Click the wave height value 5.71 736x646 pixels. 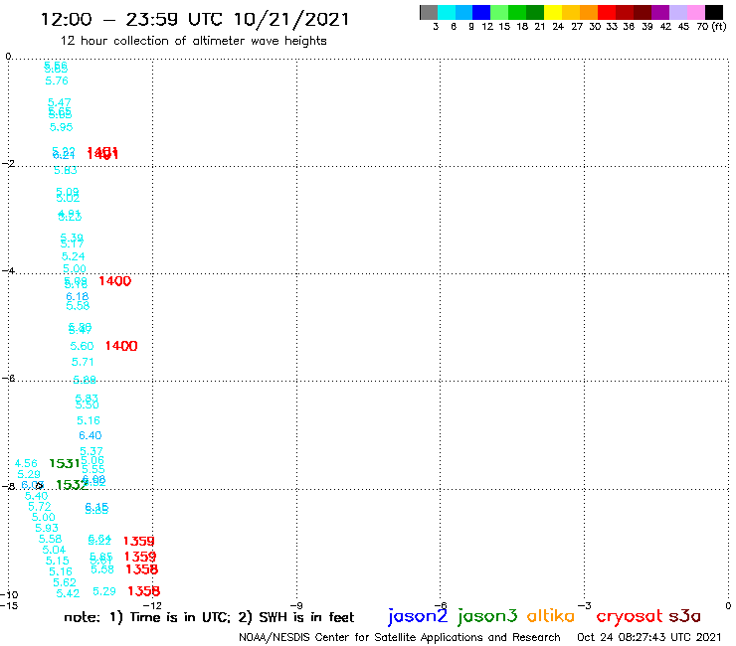pyautogui.click(x=83, y=362)
